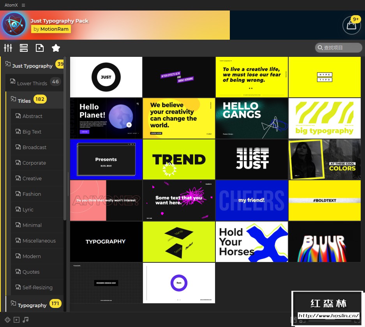Select the BLUUR thumbnail
Screen dimensions: 365x327
[325, 242]
